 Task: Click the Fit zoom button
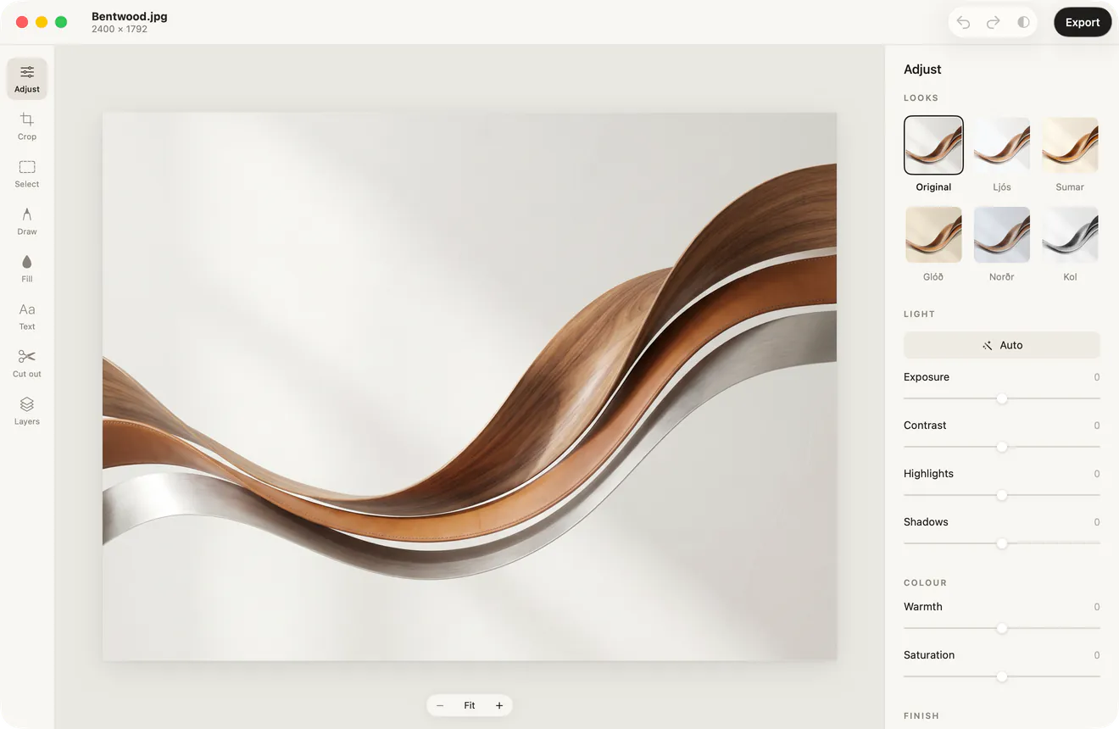click(470, 705)
